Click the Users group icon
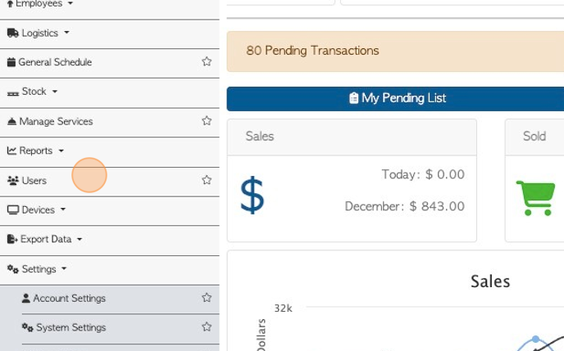The height and width of the screenshot is (351, 564). (x=13, y=181)
